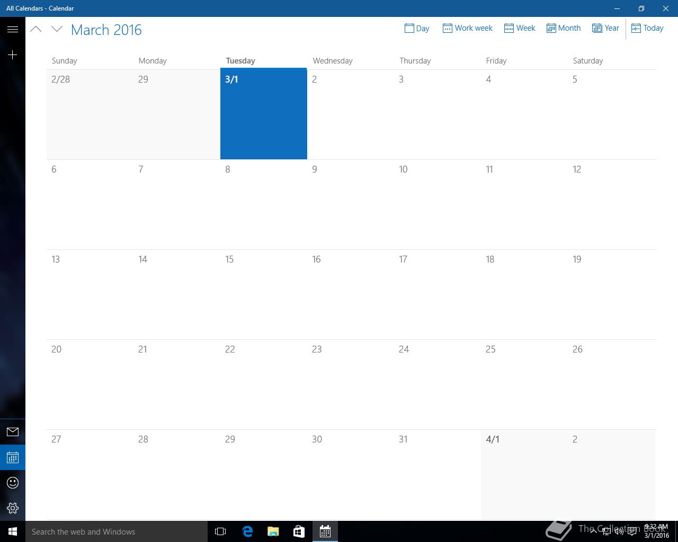Screen dimensions: 678x542
Task: Select the March 20 day cell
Action: click(x=90, y=384)
